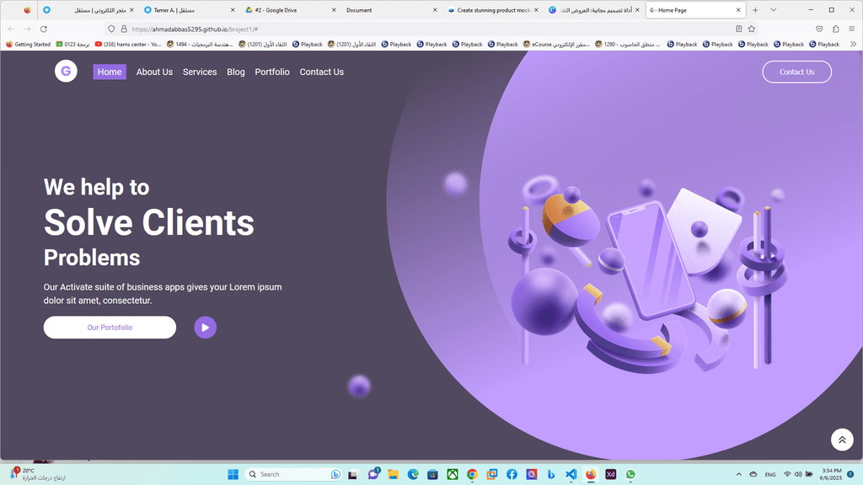The width and height of the screenshot is (863, 485).
Task: Open the notification badge beside clock
Action: [850, 474]
